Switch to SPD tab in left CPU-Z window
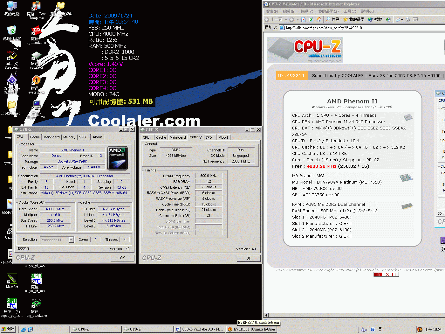The image size is (445, 334). tap(83, 137)
